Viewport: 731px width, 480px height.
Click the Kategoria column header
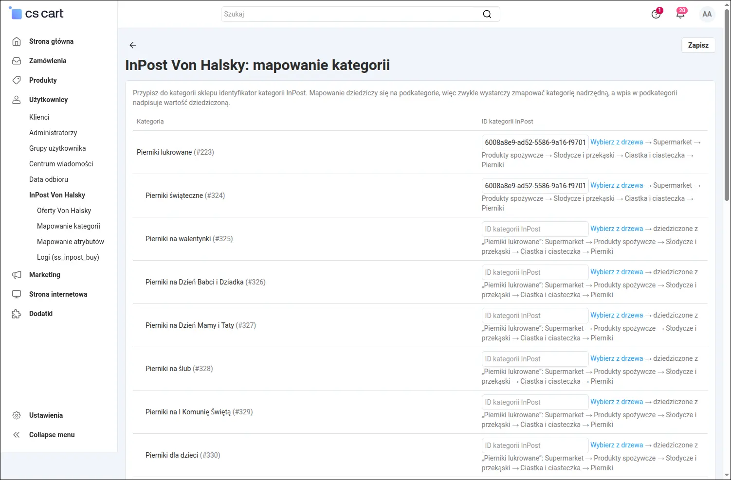pos(150,122)
